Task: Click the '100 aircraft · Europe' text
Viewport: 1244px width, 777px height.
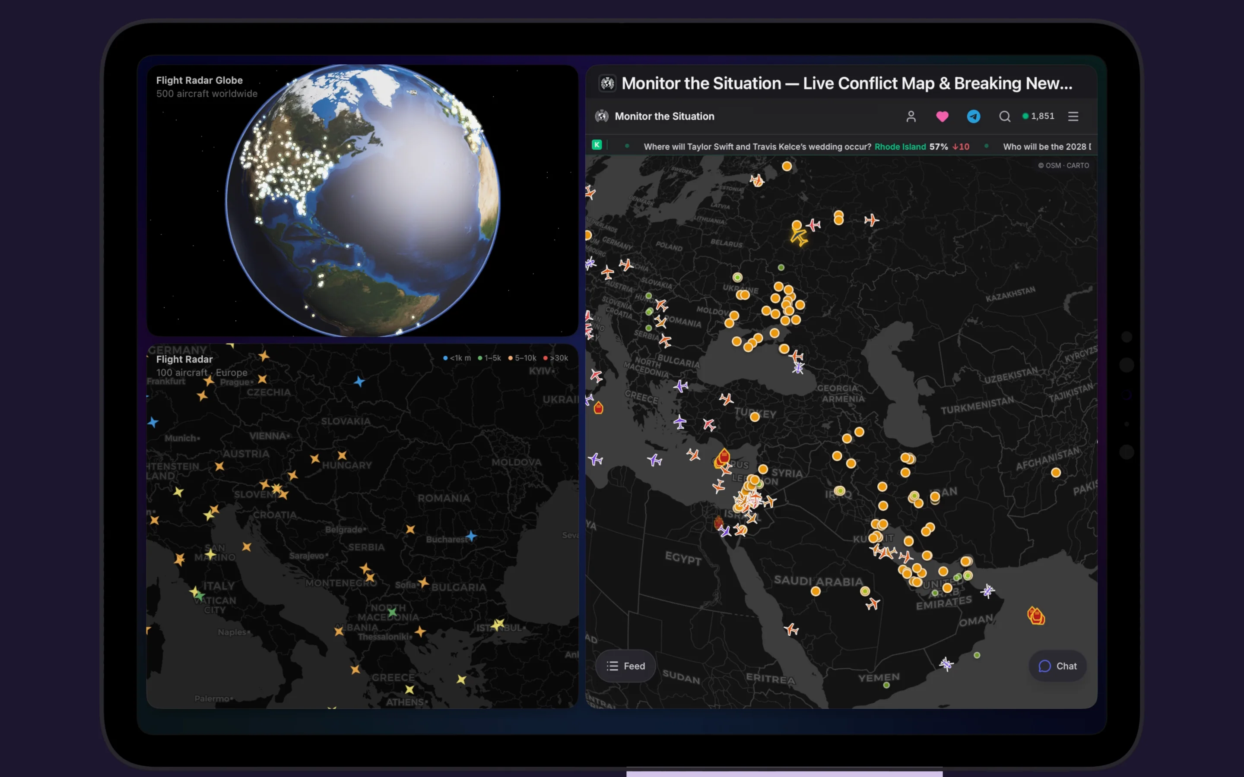Action: (x=202, y=373)
